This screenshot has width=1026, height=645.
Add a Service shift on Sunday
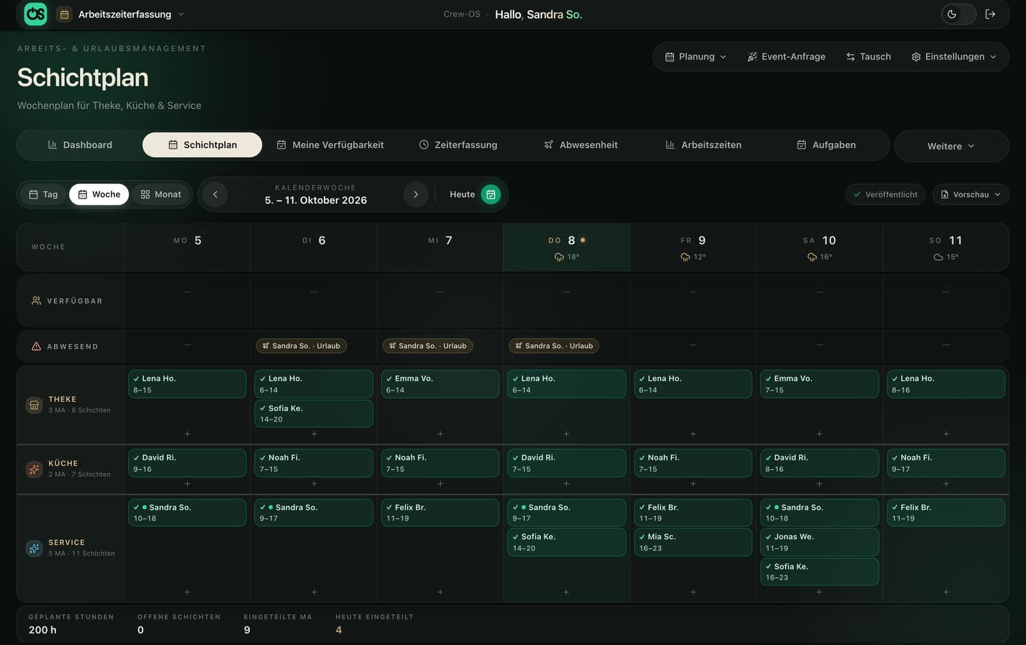tap(946, 592)
